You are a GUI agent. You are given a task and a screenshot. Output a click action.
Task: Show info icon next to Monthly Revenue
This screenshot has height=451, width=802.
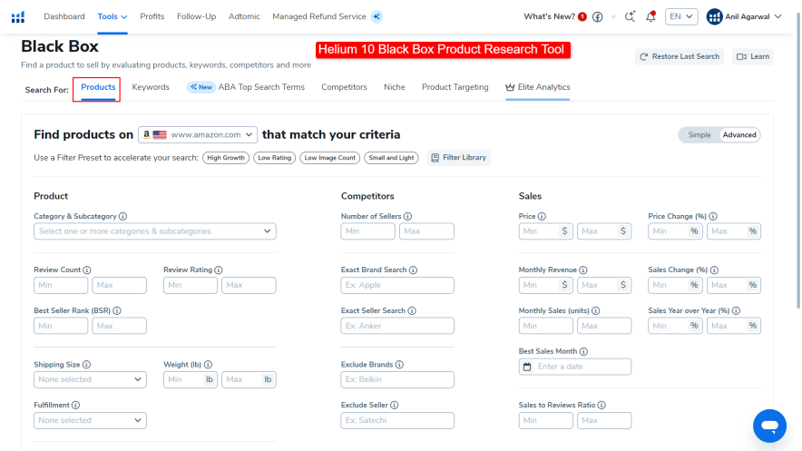(x=583, y=270)
